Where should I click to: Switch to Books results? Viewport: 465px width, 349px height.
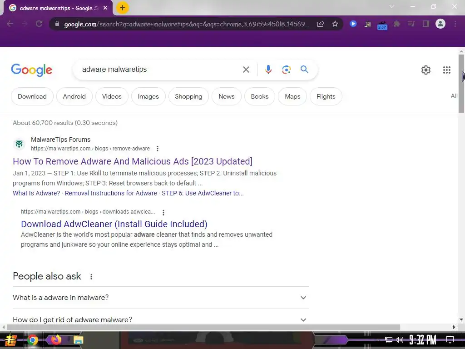(259, 96)
